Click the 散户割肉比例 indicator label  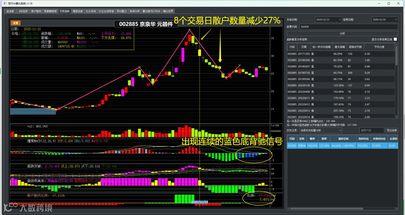[38, 196]
